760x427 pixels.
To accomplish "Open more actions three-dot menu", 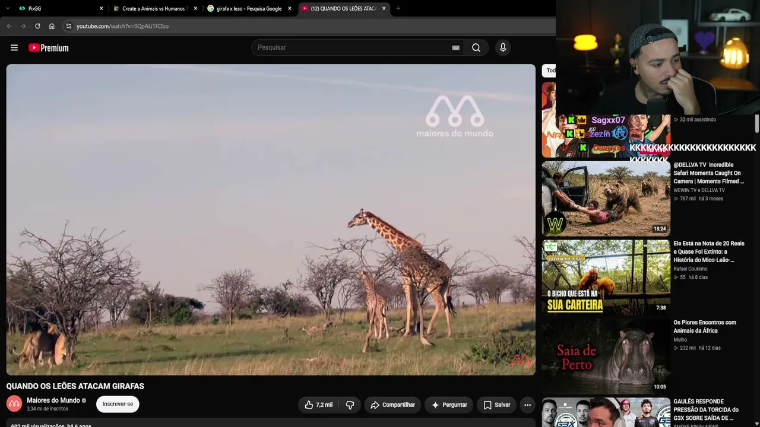I will coord(527,404).
